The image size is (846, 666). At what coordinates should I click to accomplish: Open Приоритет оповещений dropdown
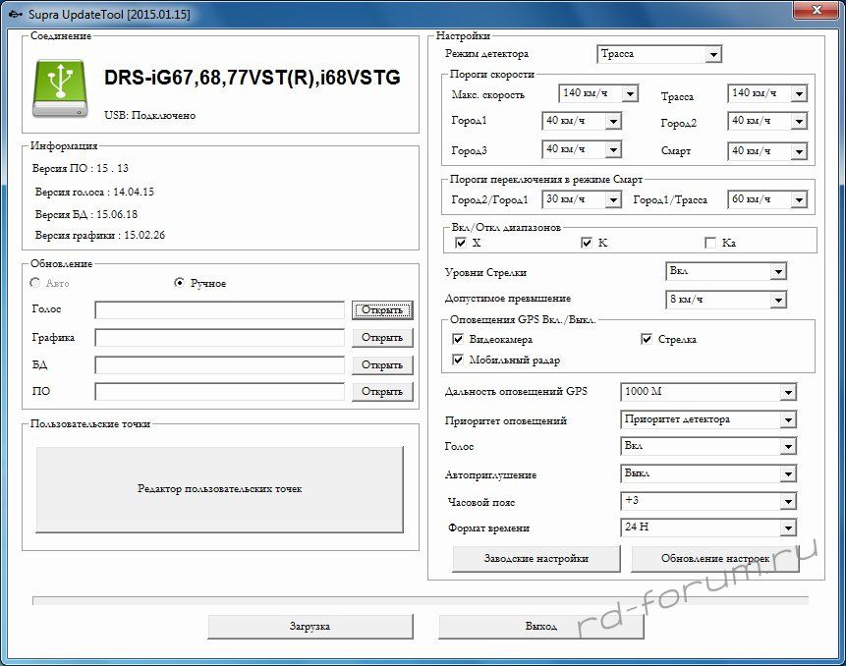(x=708, y=419)
